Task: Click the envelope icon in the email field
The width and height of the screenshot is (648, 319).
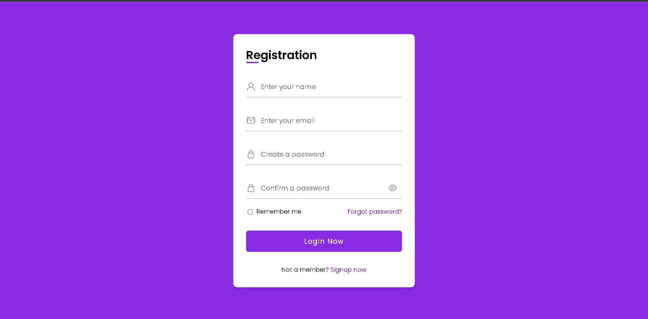Action: [251, 120]
